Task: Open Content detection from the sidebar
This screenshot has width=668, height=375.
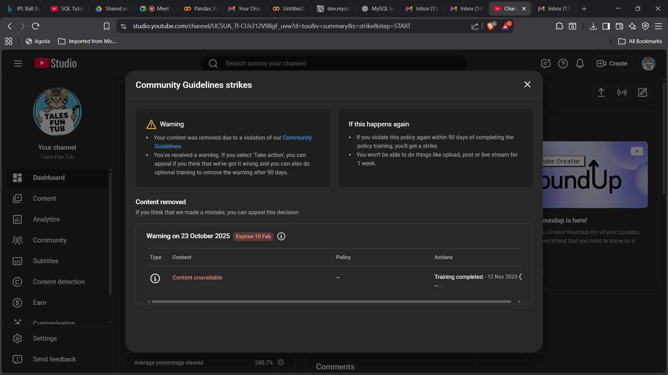Action: coord(58,282)
